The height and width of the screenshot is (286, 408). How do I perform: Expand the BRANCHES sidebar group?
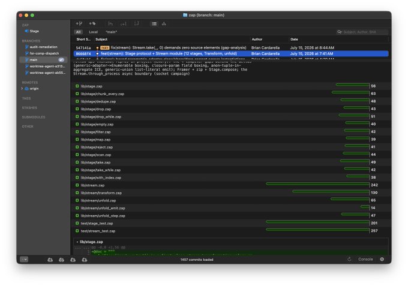point(31,41)
